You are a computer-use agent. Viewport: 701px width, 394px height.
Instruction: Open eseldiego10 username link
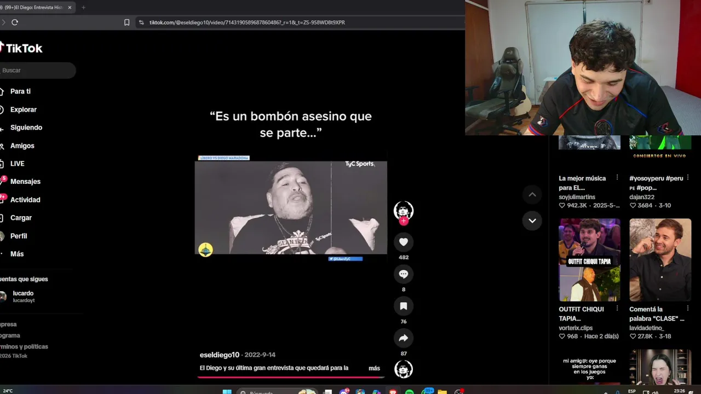220,355
